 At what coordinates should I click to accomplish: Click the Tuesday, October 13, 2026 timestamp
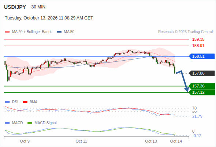[x=49, y=18]
